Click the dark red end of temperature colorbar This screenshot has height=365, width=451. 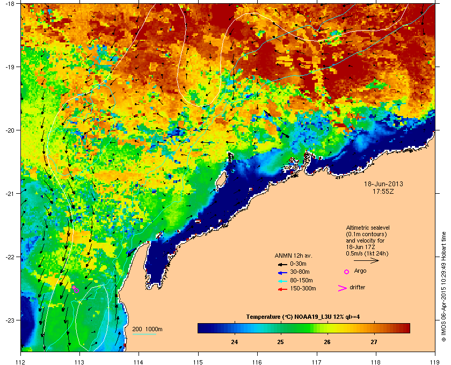[405, 328]
